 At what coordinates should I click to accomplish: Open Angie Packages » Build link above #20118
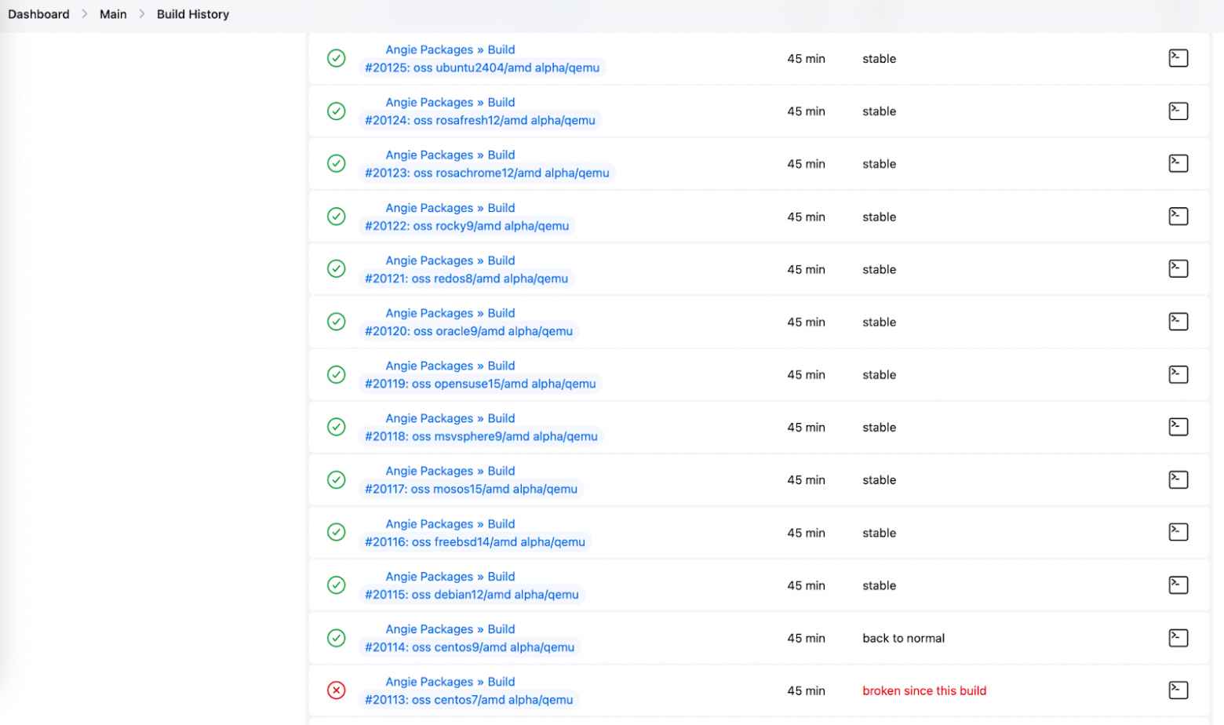point(450,418)
